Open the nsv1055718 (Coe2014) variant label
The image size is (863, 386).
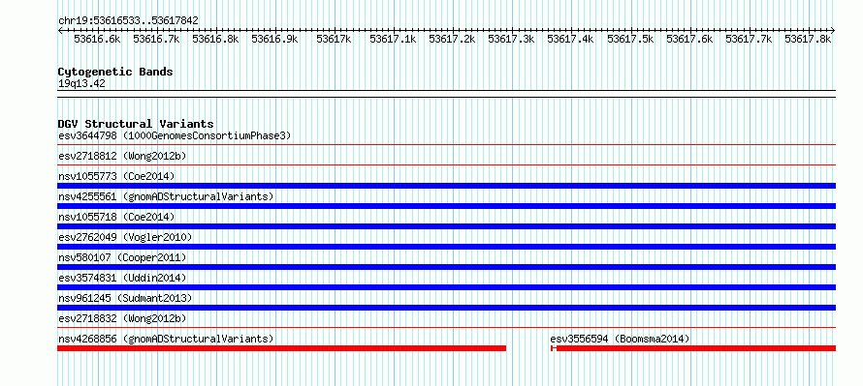(x=116, y=217)
